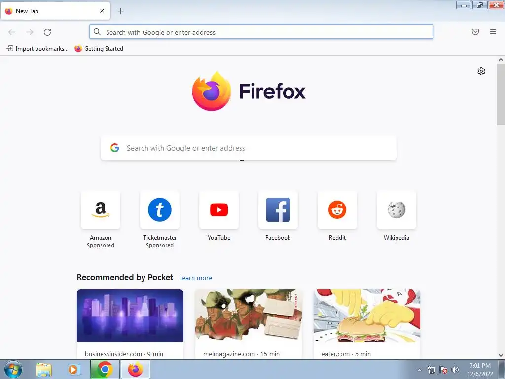Click the Google logo in search box

tap(115, 148)
